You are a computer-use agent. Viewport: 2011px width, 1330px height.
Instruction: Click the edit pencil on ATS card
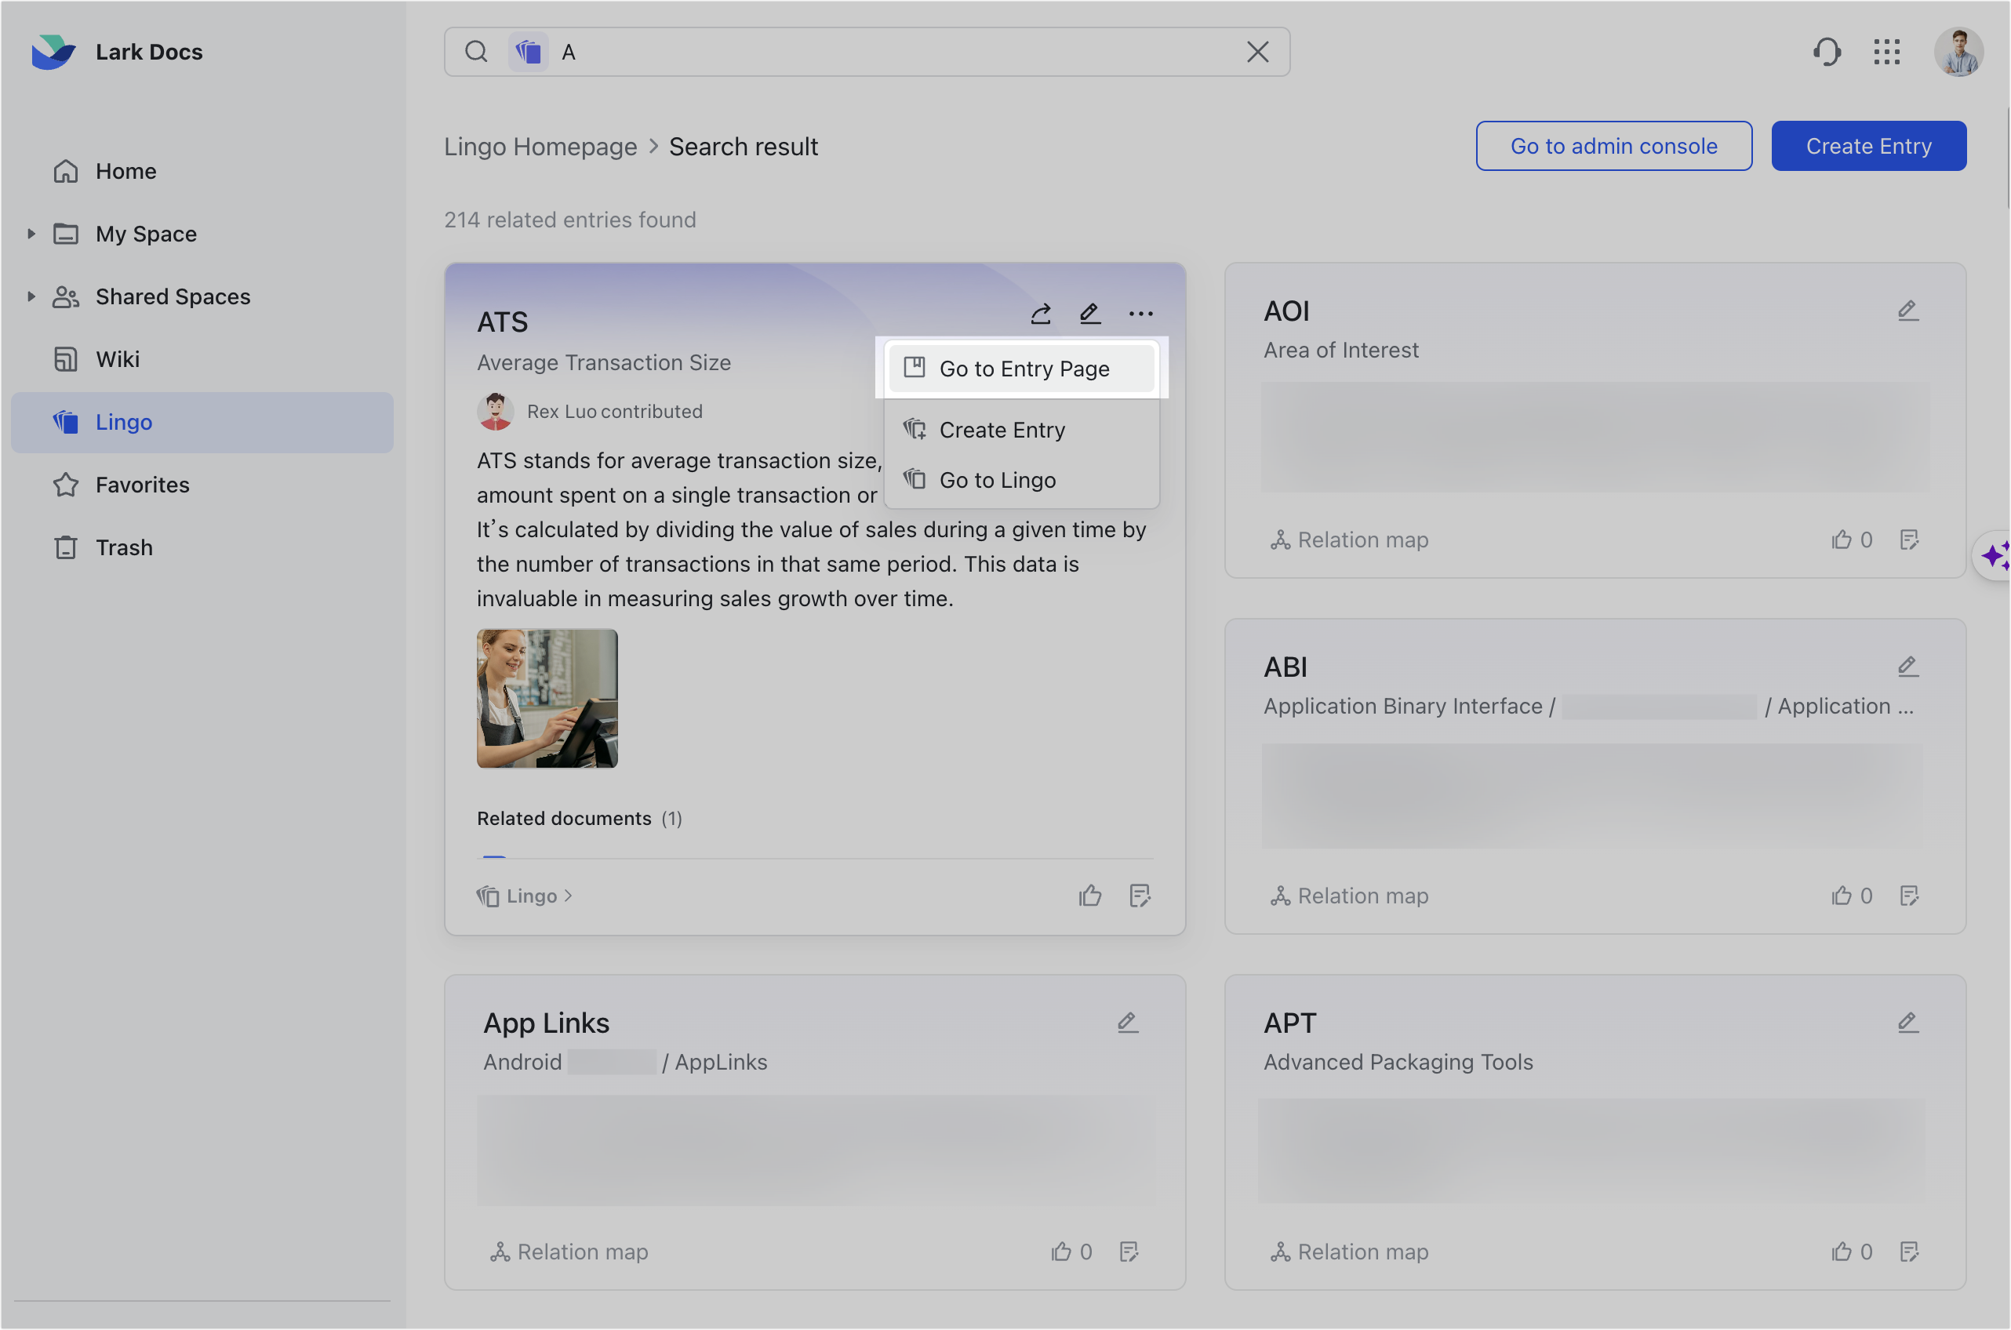[1090, 314]
